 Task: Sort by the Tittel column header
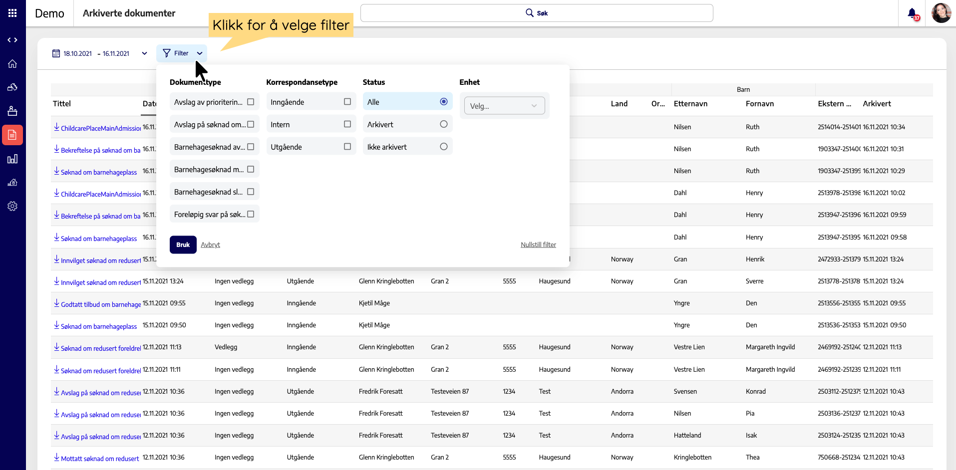pyautogui.click(x=62, y=104)
